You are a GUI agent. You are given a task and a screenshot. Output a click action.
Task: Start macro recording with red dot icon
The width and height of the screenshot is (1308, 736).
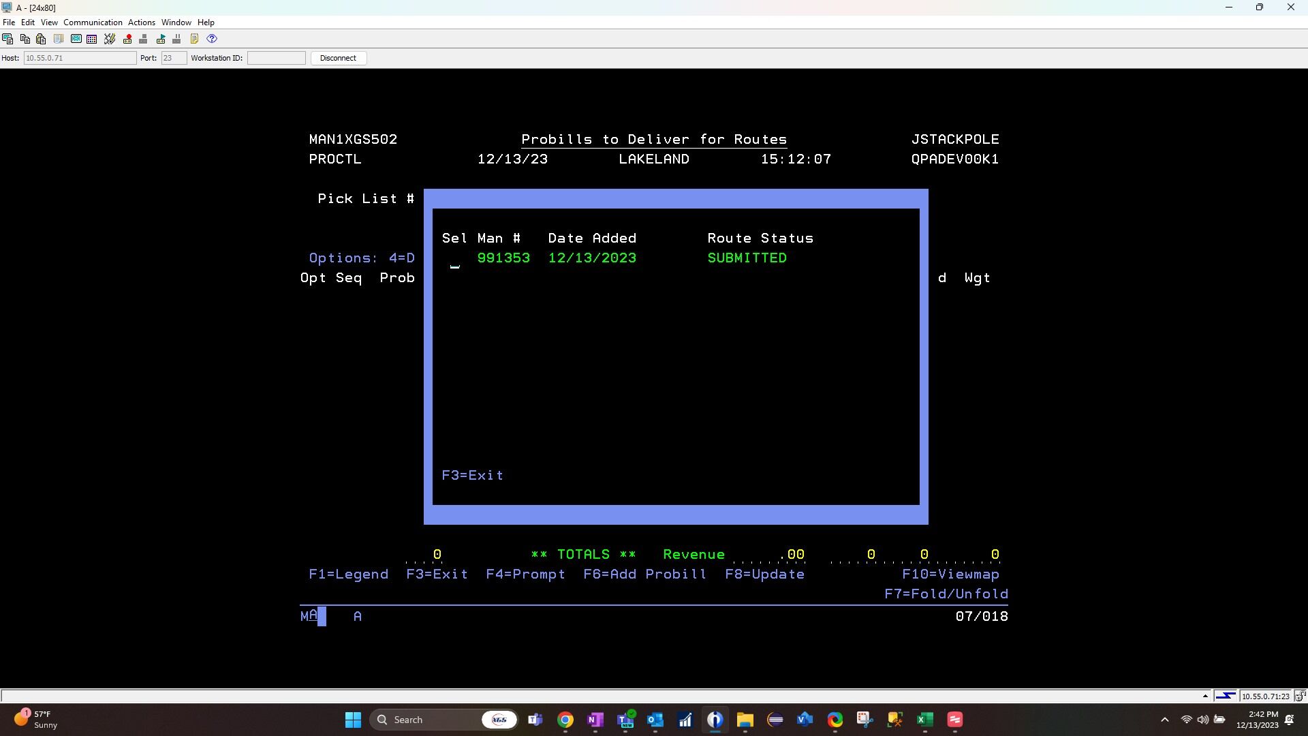(127, 39)
